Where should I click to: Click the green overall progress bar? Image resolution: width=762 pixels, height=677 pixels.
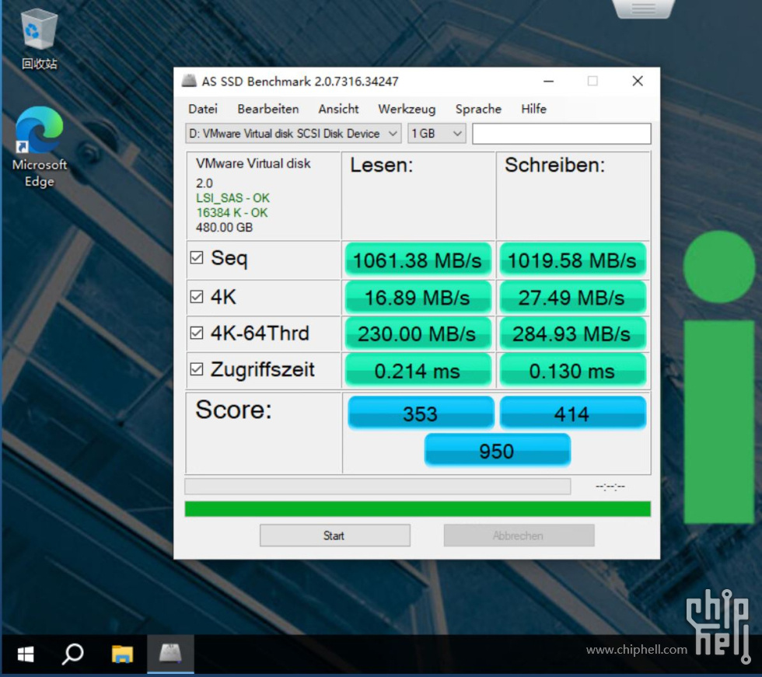click(x=418, y=509)
